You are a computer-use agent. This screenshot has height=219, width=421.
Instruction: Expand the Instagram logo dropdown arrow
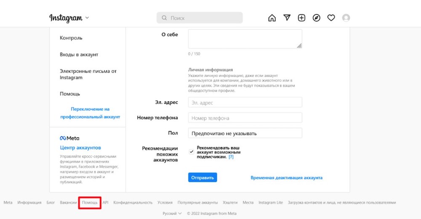pyautogui.click(x=87, y=18)
